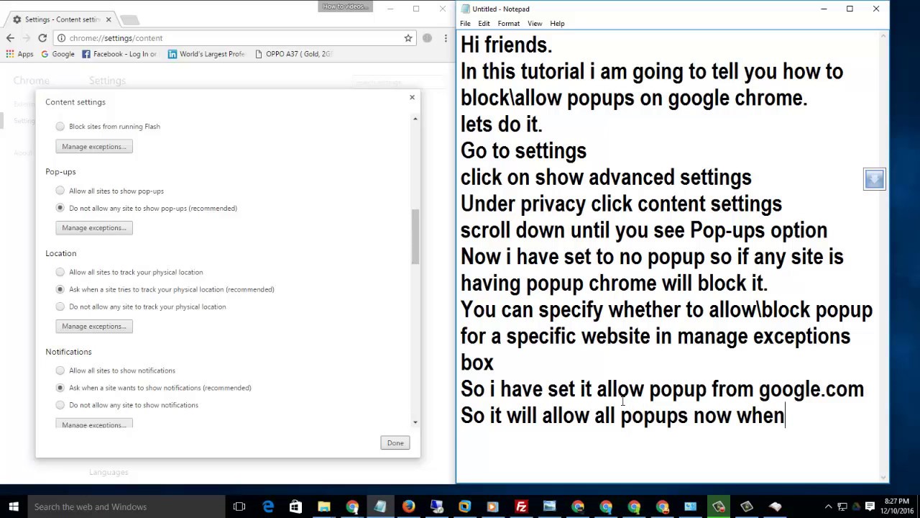Click the Done button

(x=395, y=443)
